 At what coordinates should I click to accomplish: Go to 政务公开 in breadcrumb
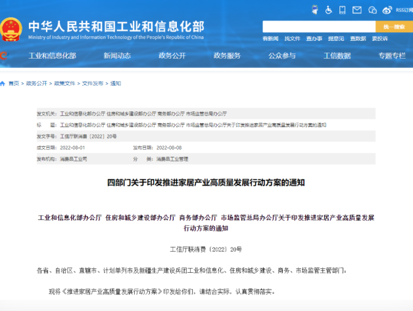[37, 84]
